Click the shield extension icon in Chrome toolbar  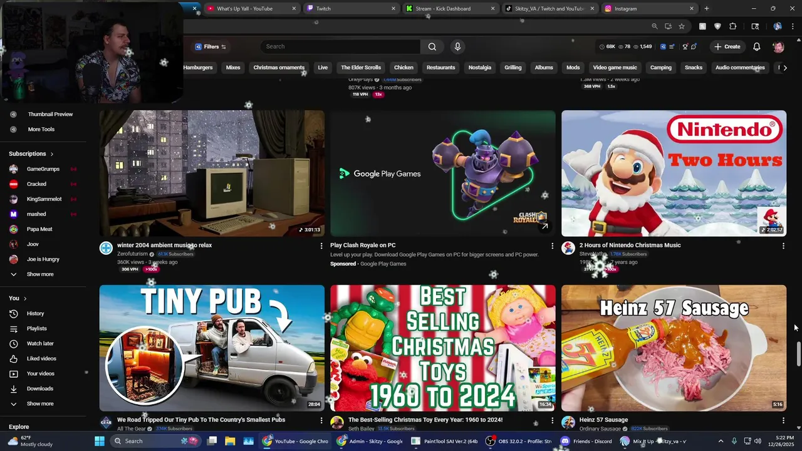coord(717,26)
